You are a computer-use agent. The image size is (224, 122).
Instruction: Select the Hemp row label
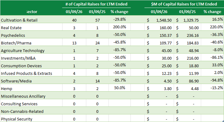(x=7, y=89)
